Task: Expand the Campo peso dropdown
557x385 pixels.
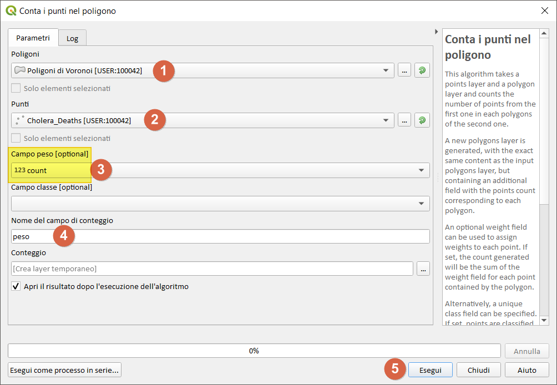Action: [x=421, y=170]
